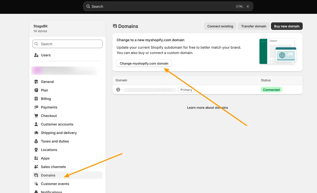Image resolution: width=317 pixels, height=193 pixels.
Task: Click the Apps grid icon
Action: point(36,158)
